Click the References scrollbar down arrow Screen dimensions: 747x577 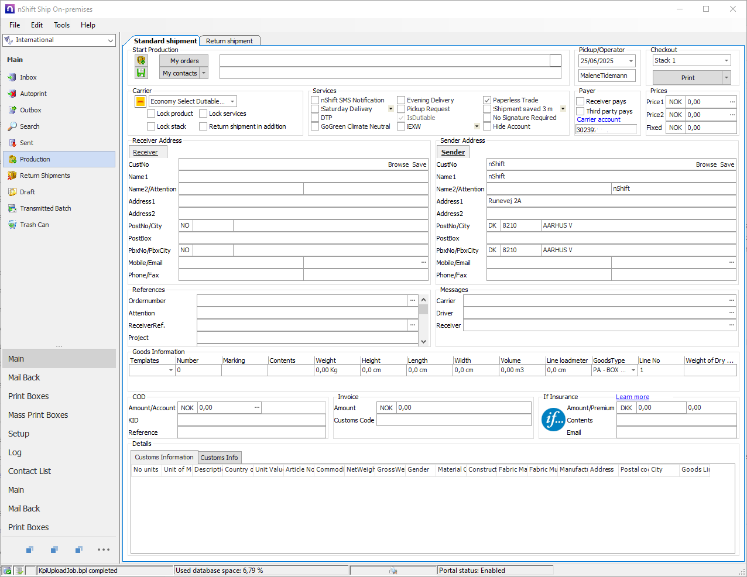coord(423,341)
